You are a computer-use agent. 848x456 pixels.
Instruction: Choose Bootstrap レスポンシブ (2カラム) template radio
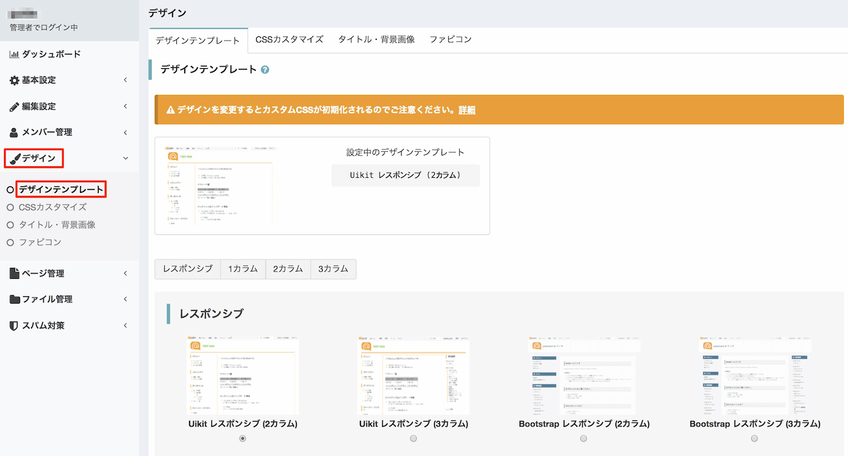coord(583,438)
